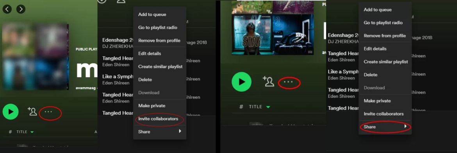Click greyed Download entry in right context menu
The height and width of the screenshot is (153, 457).
[385, 88]
